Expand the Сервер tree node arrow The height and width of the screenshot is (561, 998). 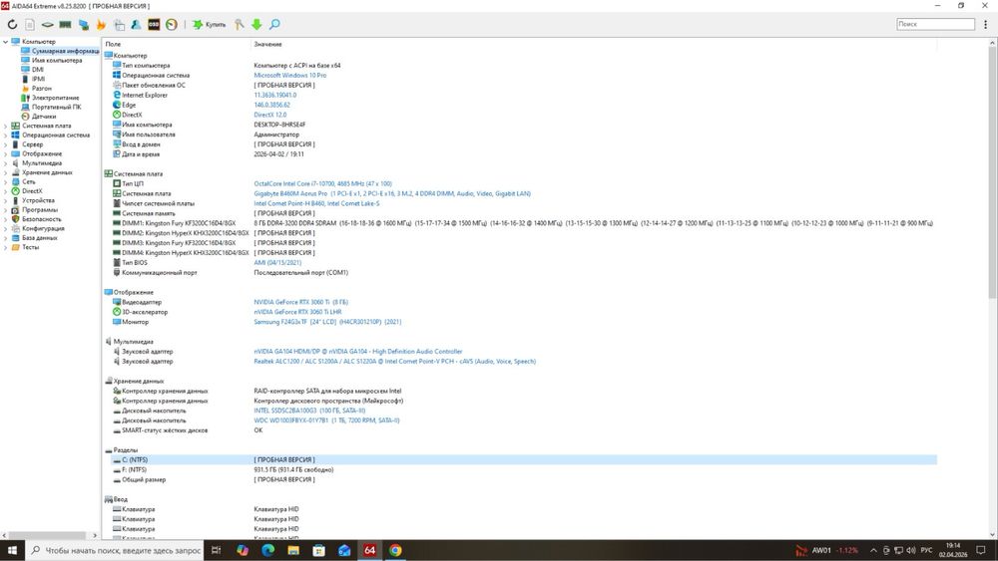[x=5, y=144]
